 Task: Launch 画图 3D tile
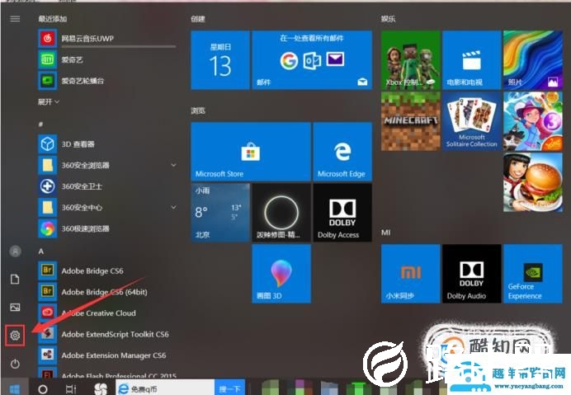pyautogui.click(x=281, y=274)
